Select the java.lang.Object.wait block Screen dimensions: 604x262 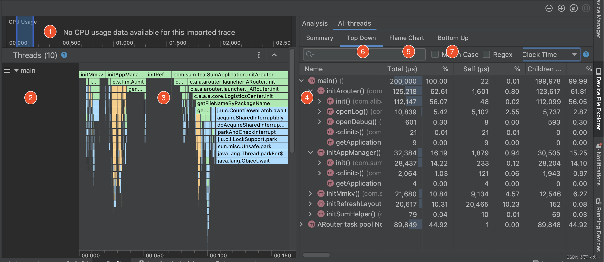pyautogui.click(x=252, y=161)
